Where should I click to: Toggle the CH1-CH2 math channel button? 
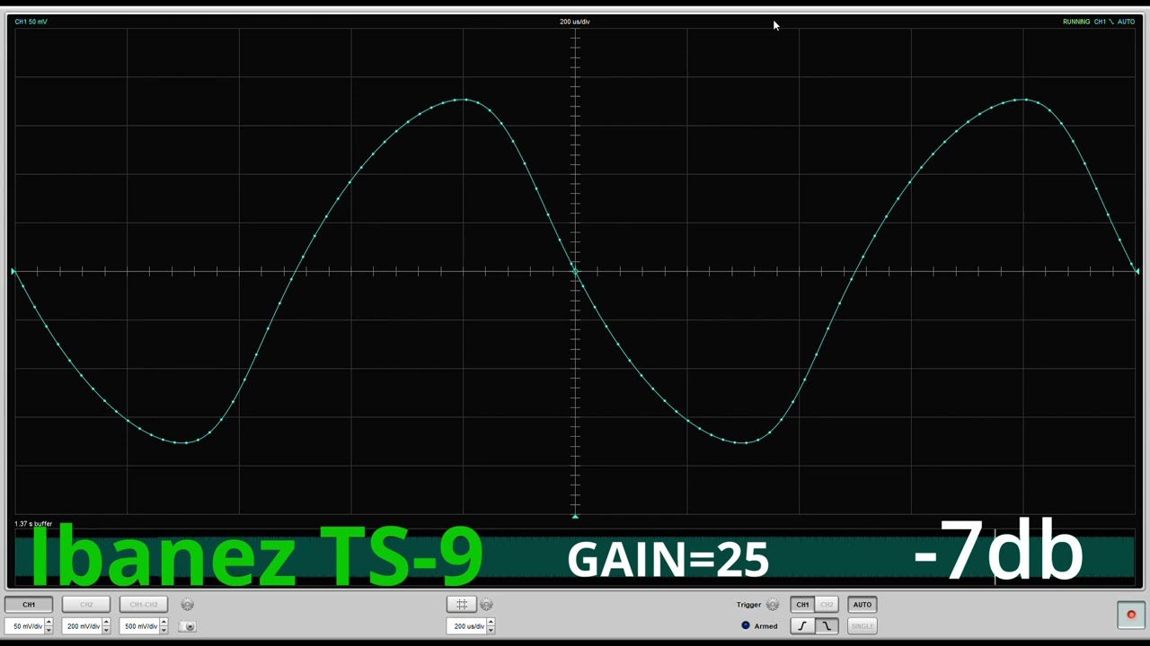(144, 605)
